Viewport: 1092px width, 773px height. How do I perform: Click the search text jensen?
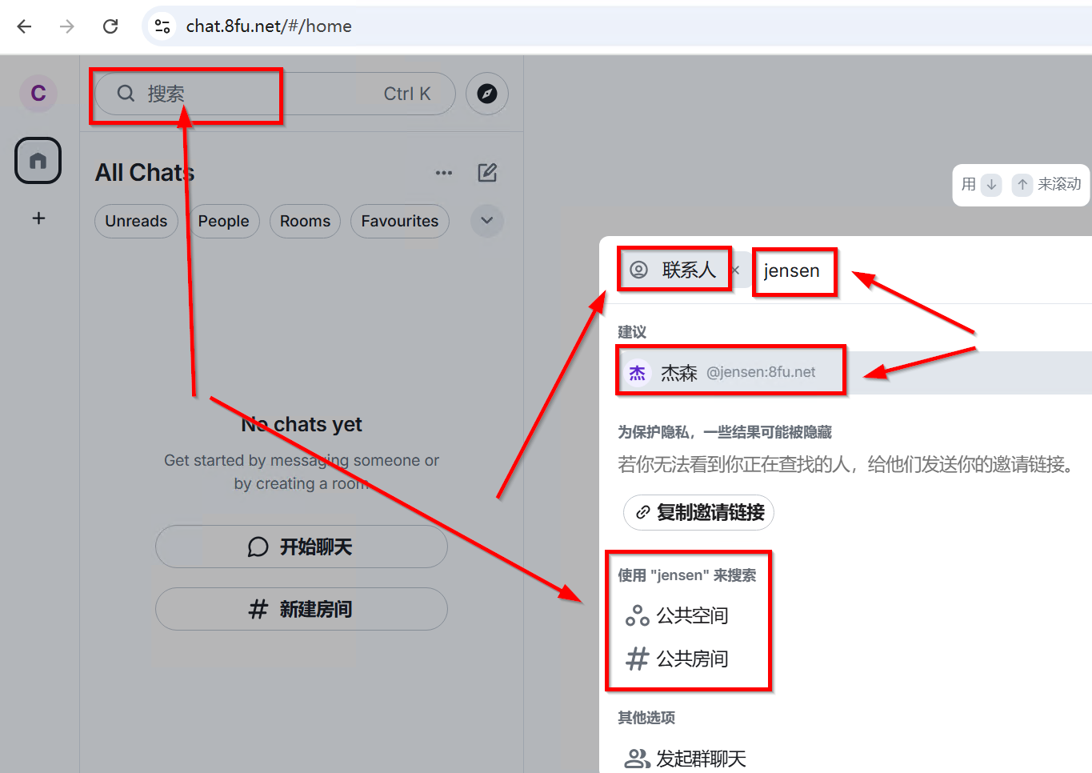coord(791,271)
